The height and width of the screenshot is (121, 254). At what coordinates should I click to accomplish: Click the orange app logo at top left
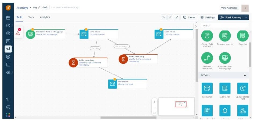8,8
